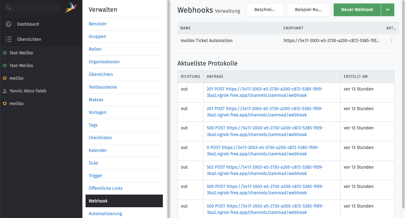Open Automatisierung settings section
405x218 pixels.
point(105,214)
